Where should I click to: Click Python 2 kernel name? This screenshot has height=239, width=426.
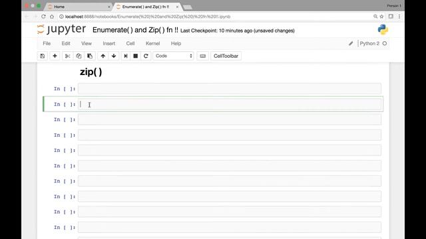pos(369,43)
